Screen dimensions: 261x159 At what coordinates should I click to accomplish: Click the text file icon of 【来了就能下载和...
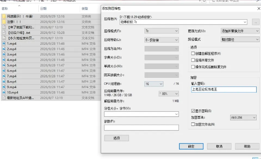coord(4,27)
